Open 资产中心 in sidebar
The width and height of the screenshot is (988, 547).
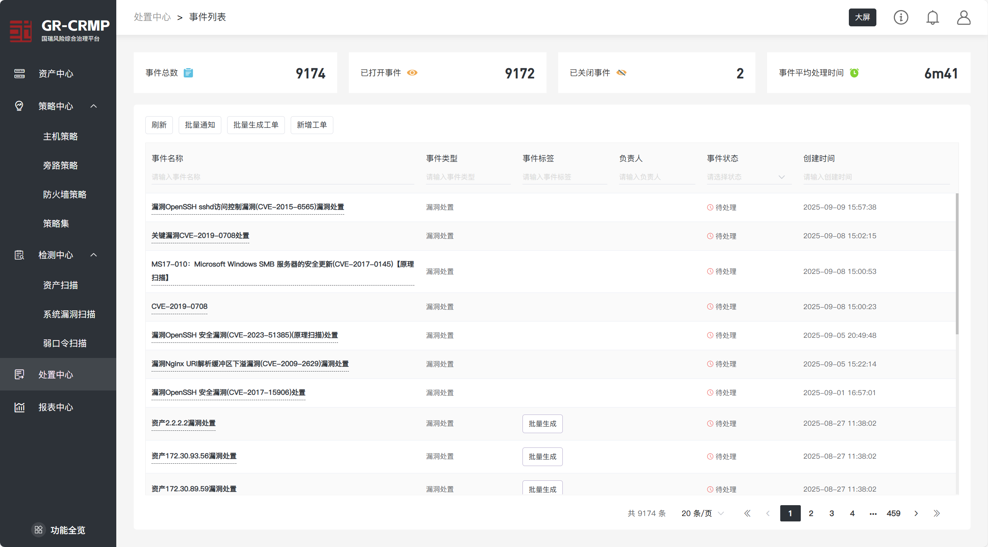55,74
